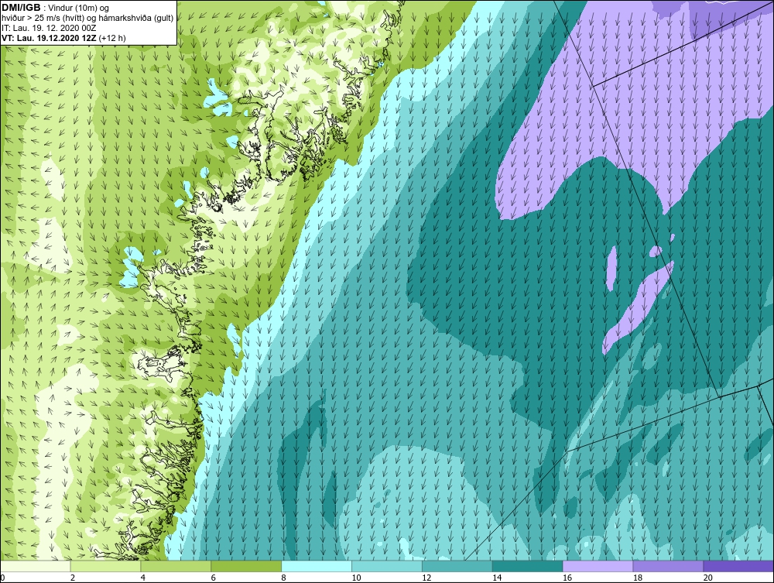
Task: Click legend scale label 18
Action: 637,578
